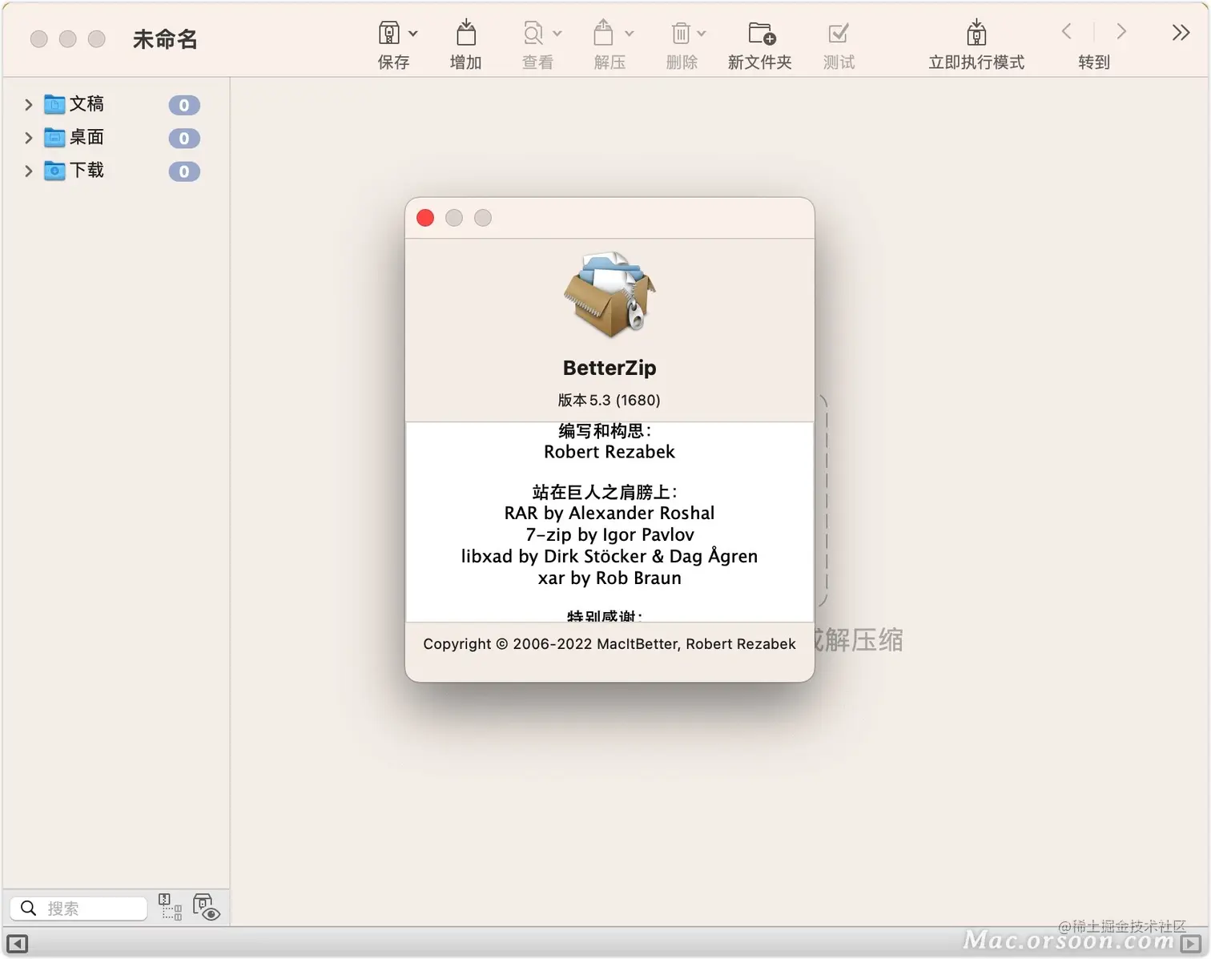Click the version text 版本 5.3 (1680)

coord(610,400)
